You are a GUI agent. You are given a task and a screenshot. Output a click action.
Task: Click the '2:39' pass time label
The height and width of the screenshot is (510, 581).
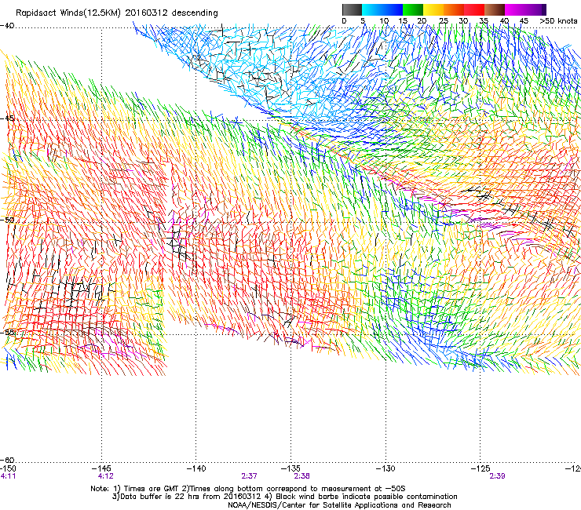[497, 476]
